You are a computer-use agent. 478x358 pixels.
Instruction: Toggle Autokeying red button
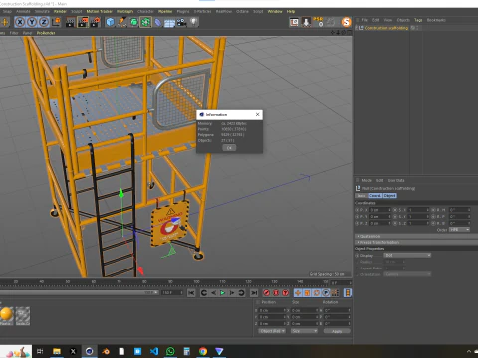(x=276, y=293)
